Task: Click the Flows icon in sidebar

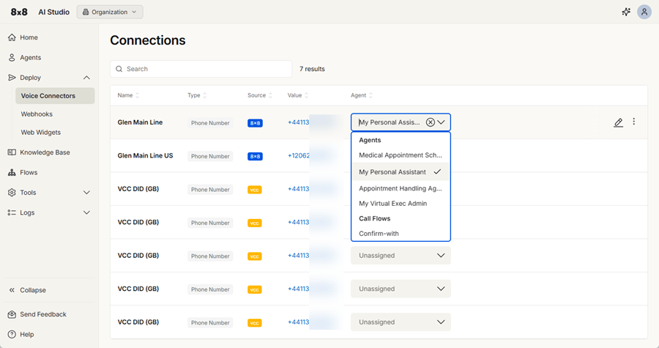Action: 12,172
